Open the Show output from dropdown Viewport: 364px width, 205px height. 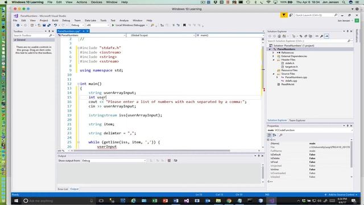(114, 161)
